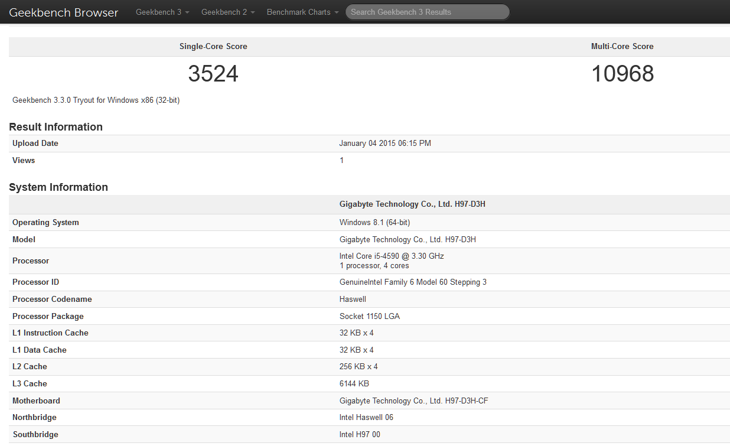Click the Processor Package label
This screenshot has width=730, height=446.
click(48, 317)
